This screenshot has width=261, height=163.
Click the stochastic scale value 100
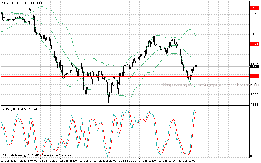tap(253, 108)
